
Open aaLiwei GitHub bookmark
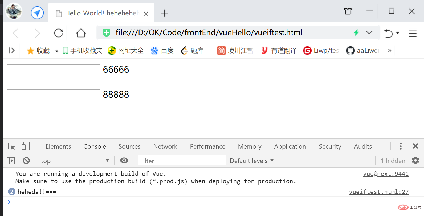362,51
